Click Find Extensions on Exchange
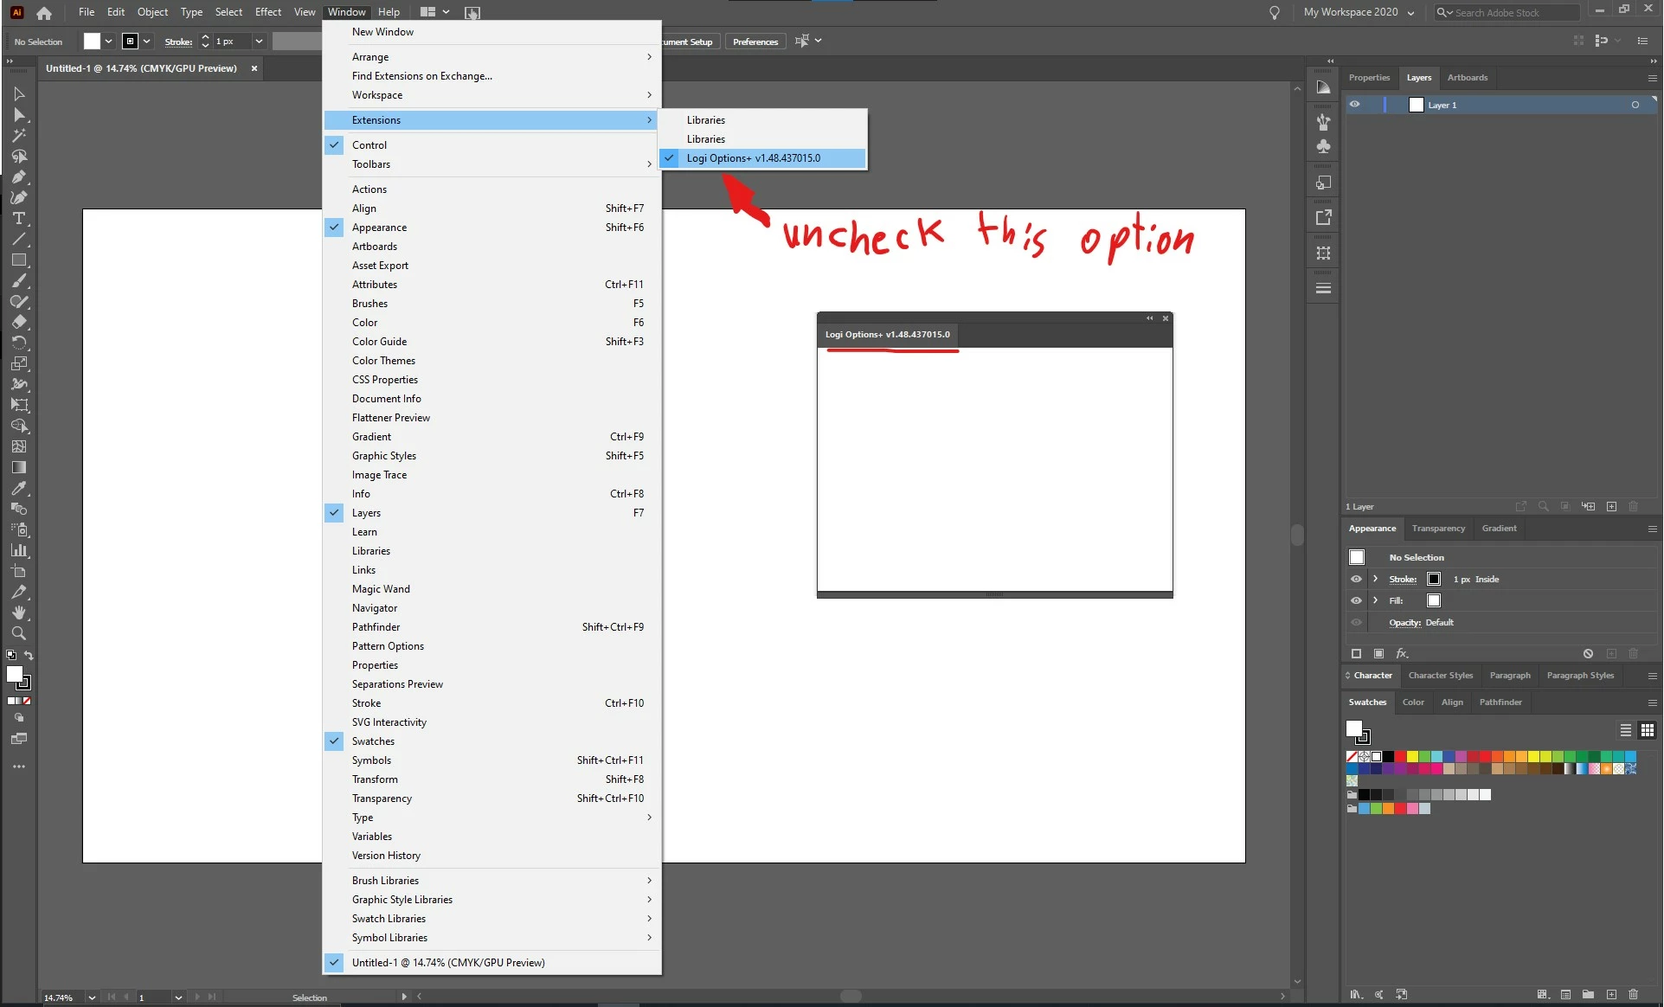The image size is (1664, 1007). tap(421, 76)
